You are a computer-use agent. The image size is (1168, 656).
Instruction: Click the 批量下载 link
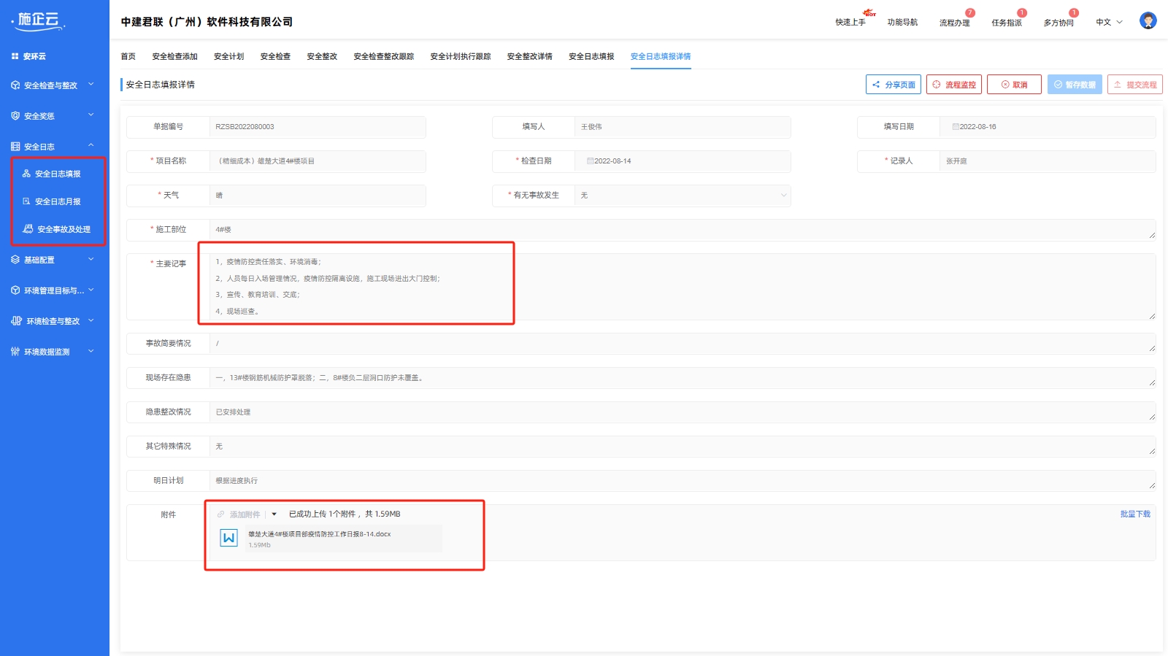coord(1134,514)
